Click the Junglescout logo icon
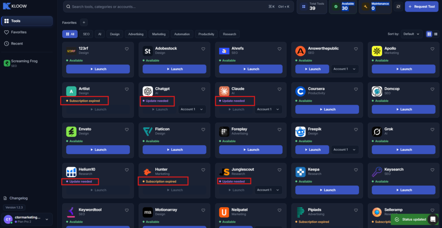The height and width of the screenshot is (228, 442). pyautogui.click(x=224, y=172)
